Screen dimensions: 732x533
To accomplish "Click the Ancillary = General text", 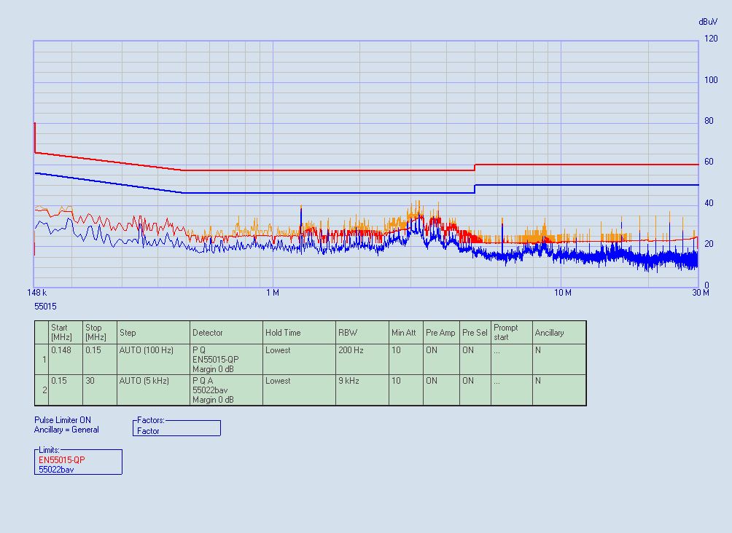I will (x=66, y=430).
